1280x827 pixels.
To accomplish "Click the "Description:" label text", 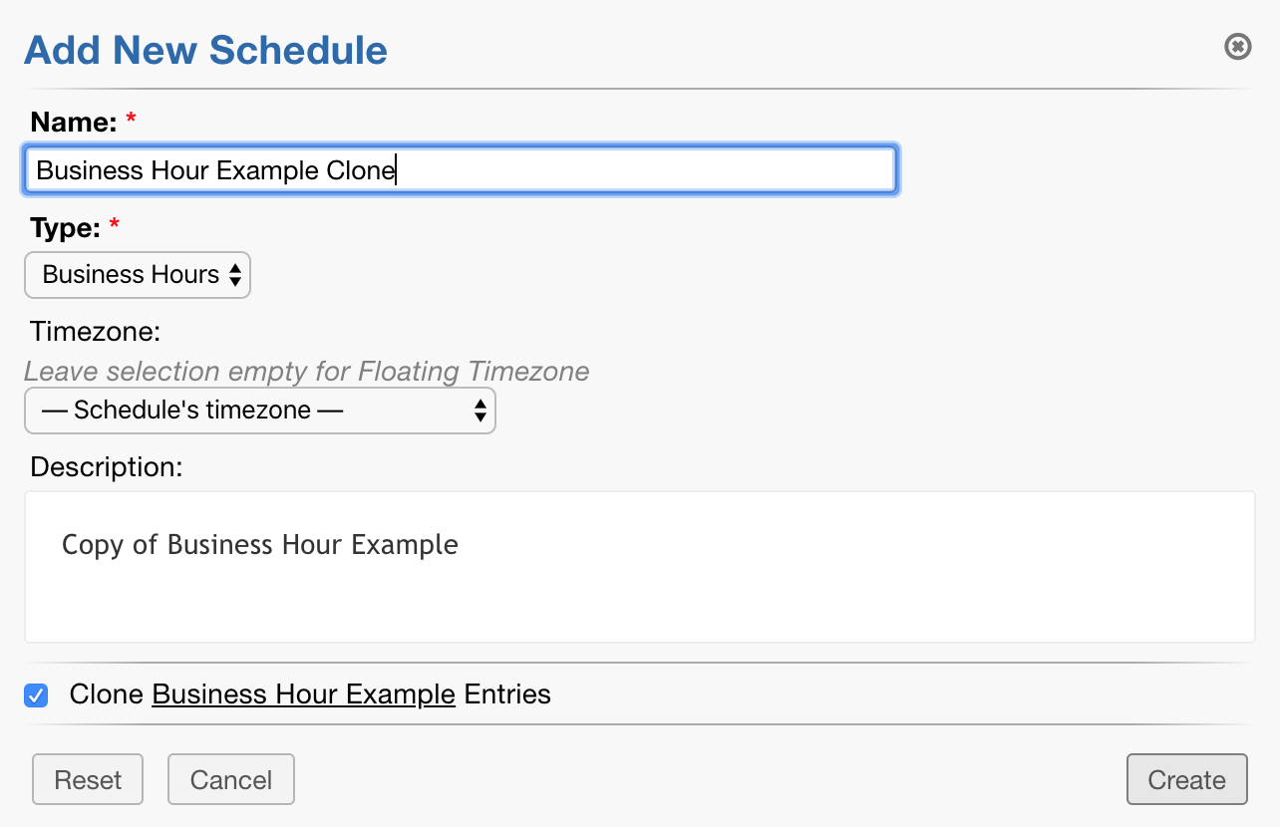I will click(107, 467).
